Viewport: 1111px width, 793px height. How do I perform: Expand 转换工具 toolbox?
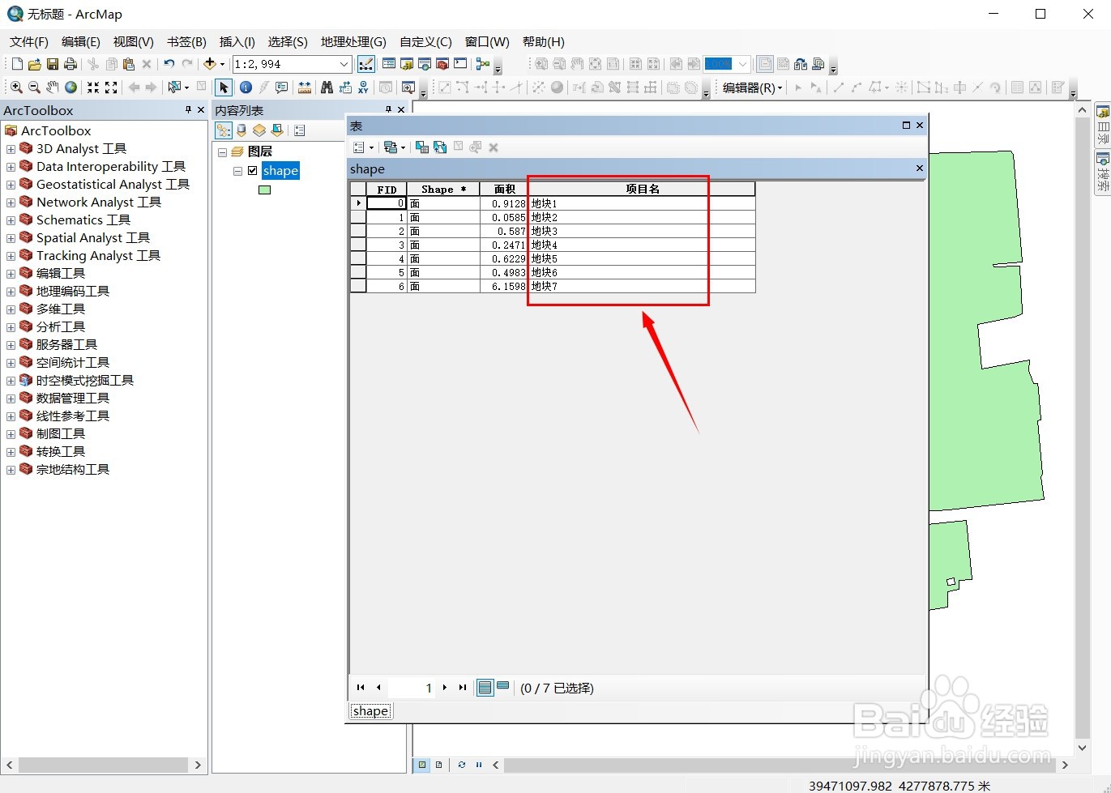coord(11,452)
